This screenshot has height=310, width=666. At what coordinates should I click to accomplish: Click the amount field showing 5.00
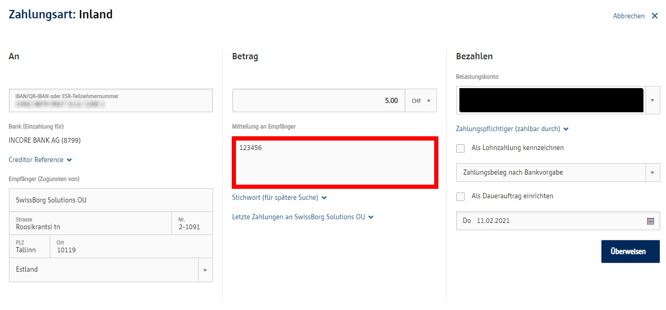pyautogui.click(x=318, y=101)
